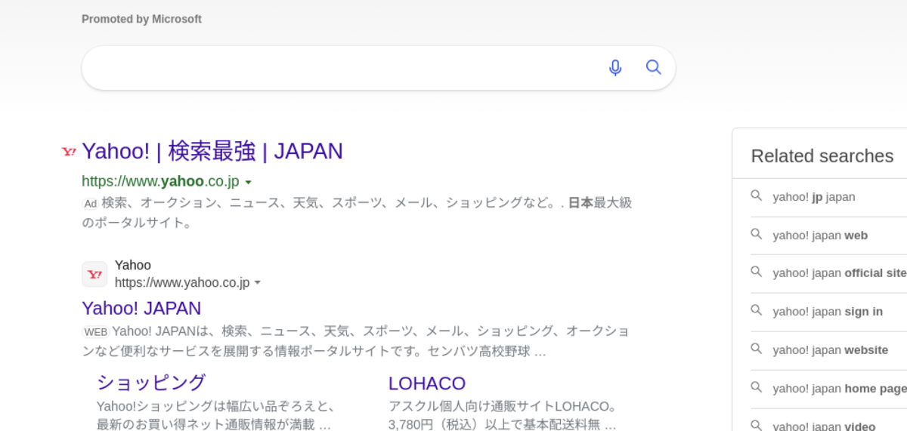
Task: Click the gray https://www.yahoo.co.jp URL text
Action: tap(182, 282)
